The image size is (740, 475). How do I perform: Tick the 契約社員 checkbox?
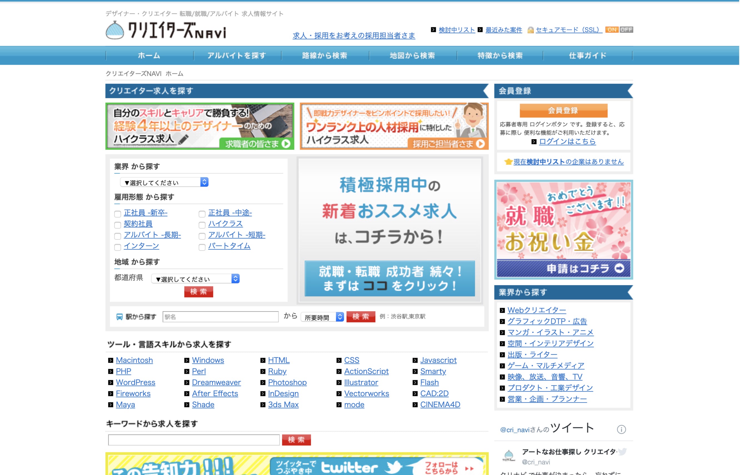(x=117, y=225)
